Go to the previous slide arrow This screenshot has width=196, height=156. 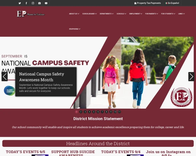tap(5, 77)
